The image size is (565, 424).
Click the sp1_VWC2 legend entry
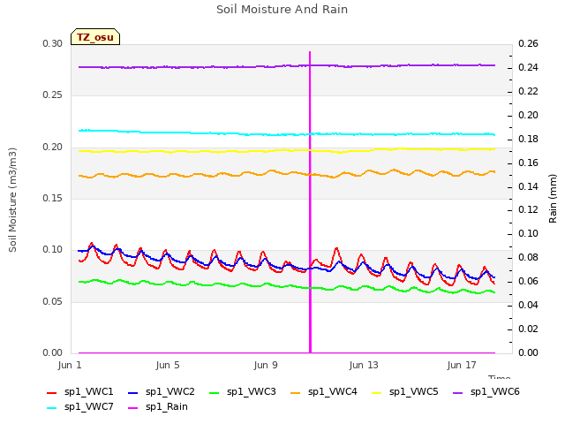(161, 392)
